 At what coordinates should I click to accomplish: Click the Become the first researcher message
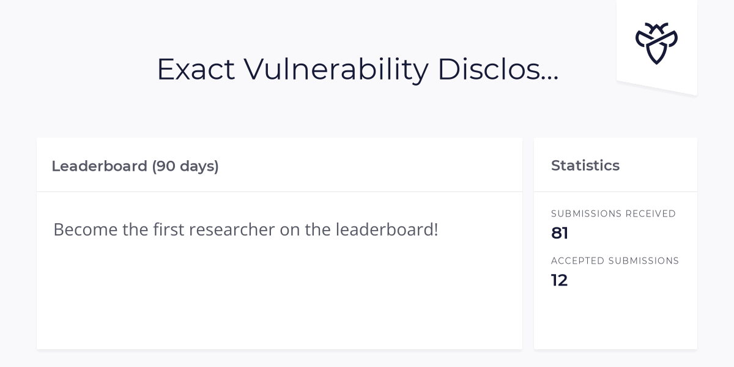click(x=246, y=229)
